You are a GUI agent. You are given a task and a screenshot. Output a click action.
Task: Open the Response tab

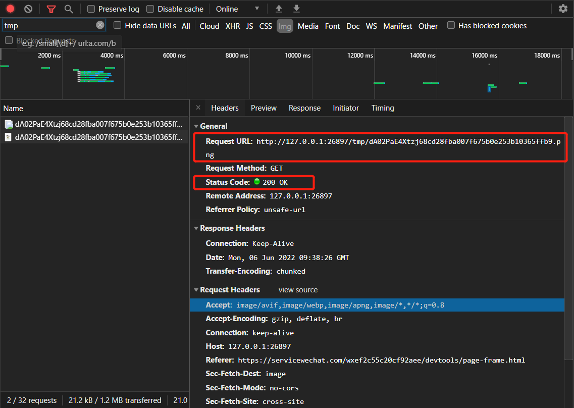tap(304, 108)
